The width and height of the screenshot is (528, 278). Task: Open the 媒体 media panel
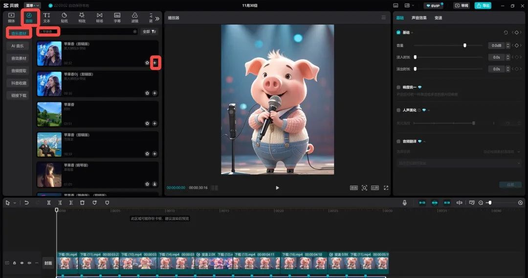[x=11, y=18]
